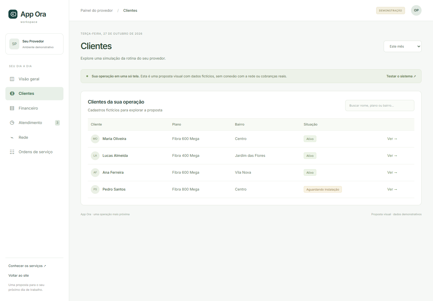This screenshot has width=433, height=301.
Task: Click Ana Ferreira's AF avatar
Action: pyautogui.click(x=95, y=172)
